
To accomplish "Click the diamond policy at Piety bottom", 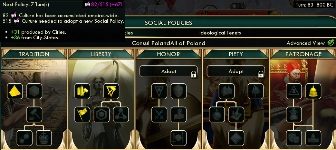I will pos(236,138).
